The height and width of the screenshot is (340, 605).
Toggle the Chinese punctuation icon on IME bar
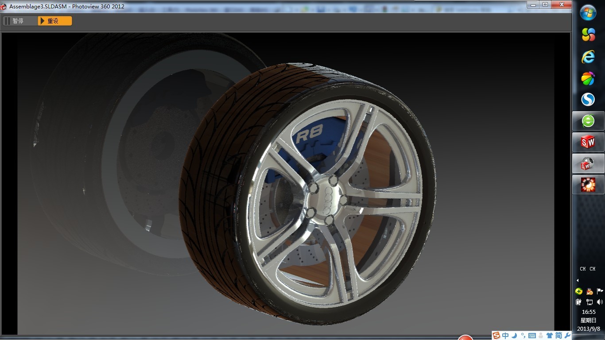pos(523,336)
